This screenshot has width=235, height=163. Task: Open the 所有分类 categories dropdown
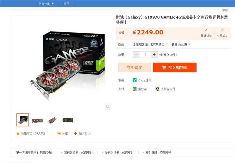tap(46, 4)
